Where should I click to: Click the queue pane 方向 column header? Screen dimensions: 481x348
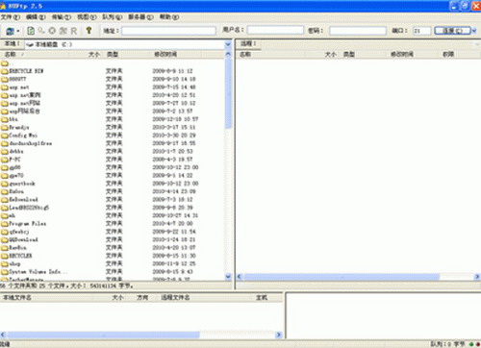142,297
